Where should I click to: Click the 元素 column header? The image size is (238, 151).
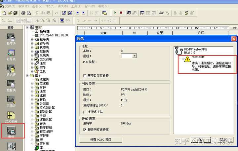(x=103, y=33)
